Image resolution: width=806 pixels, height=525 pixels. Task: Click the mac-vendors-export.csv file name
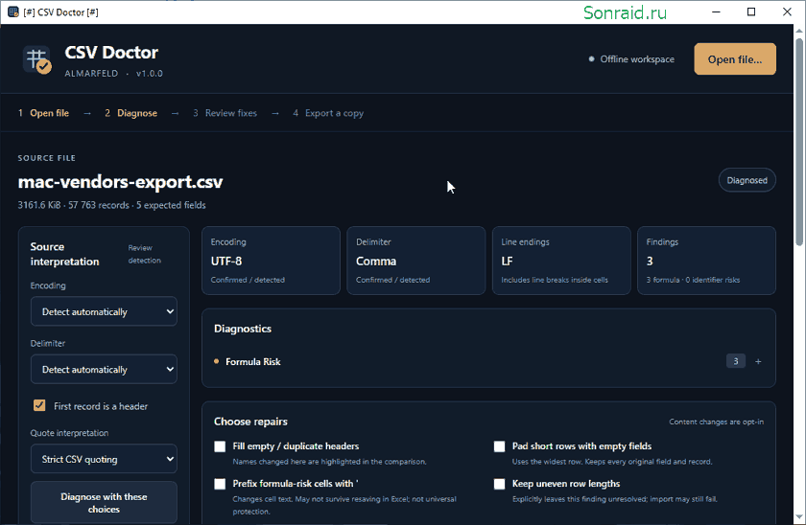(120, 182)
